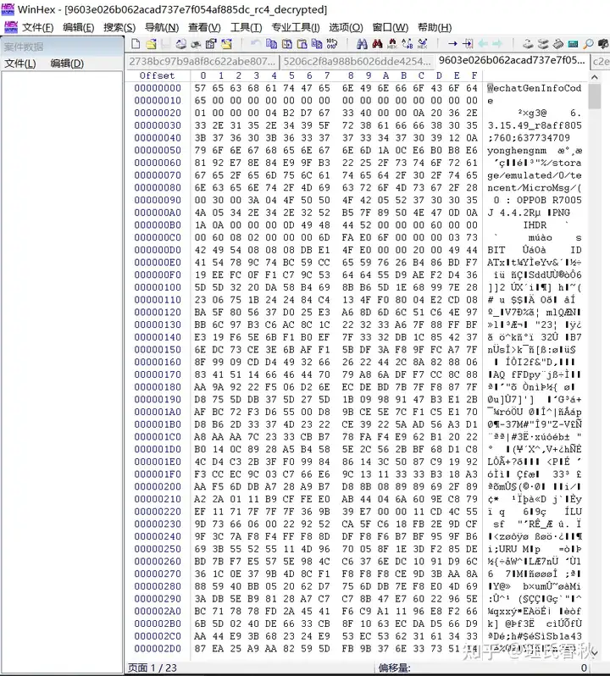Open the 帮助(H) menu
610x676 pixels.
(435, 28)
